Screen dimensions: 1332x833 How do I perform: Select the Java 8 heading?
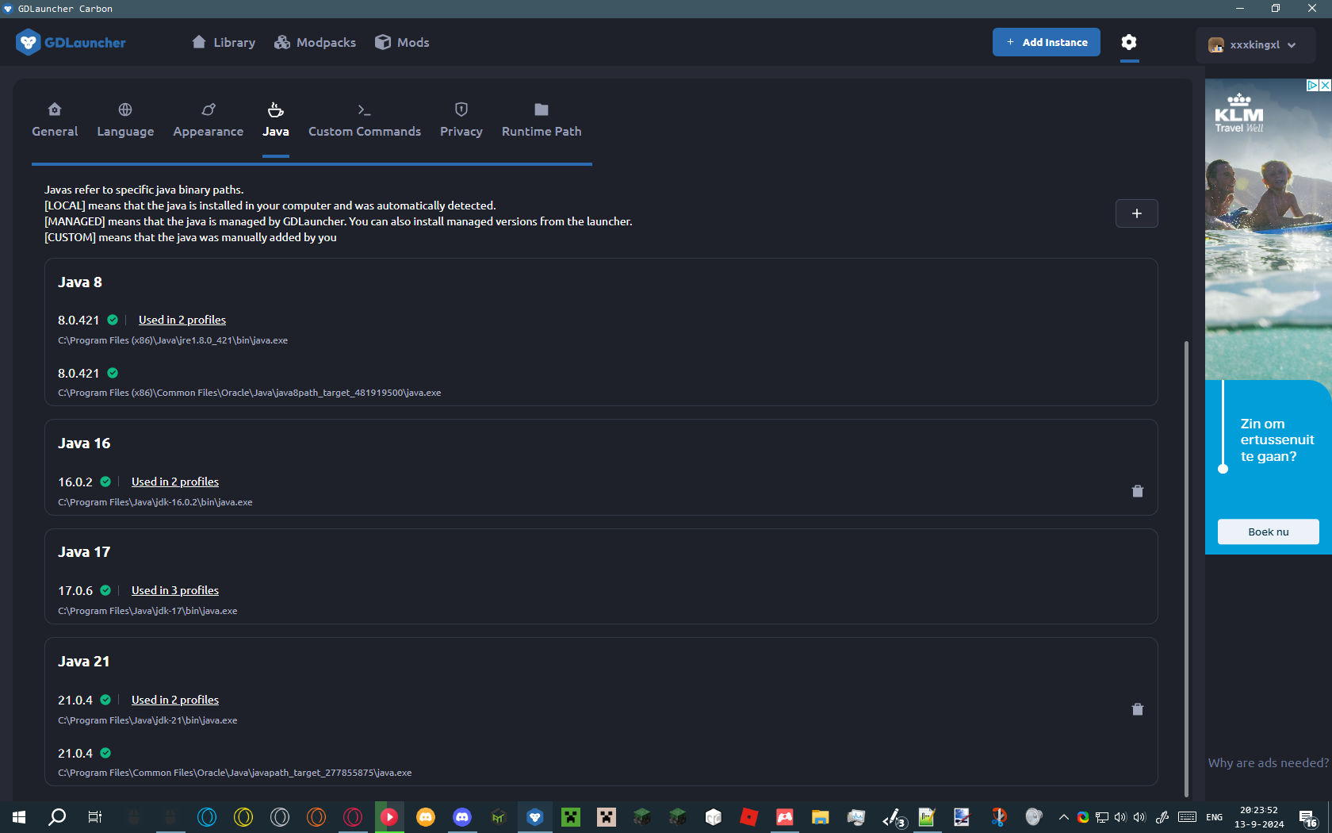pyautogui.click(x=80, y=282)
